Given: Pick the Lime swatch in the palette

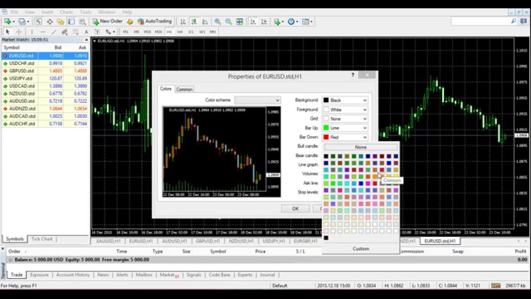Looking at the screenshot, I should pos(333,184).
